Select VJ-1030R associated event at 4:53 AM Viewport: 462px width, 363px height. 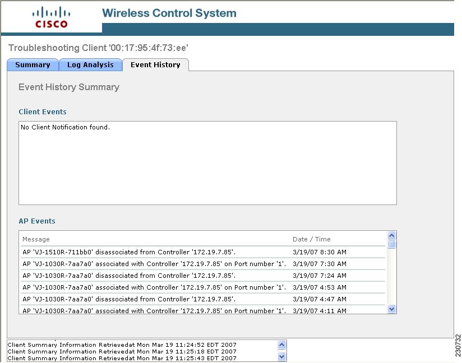tap(203, 287)
